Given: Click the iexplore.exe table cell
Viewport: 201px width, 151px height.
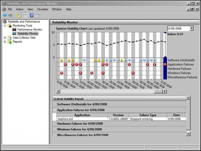Looking at the screenshot, I should 82,119.
